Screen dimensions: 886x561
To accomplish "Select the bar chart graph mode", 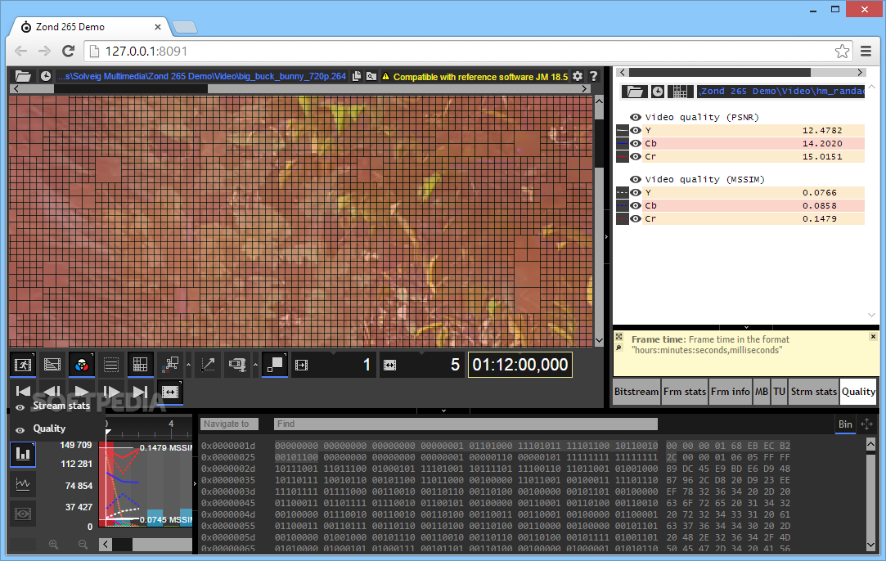I will (23, 454).
